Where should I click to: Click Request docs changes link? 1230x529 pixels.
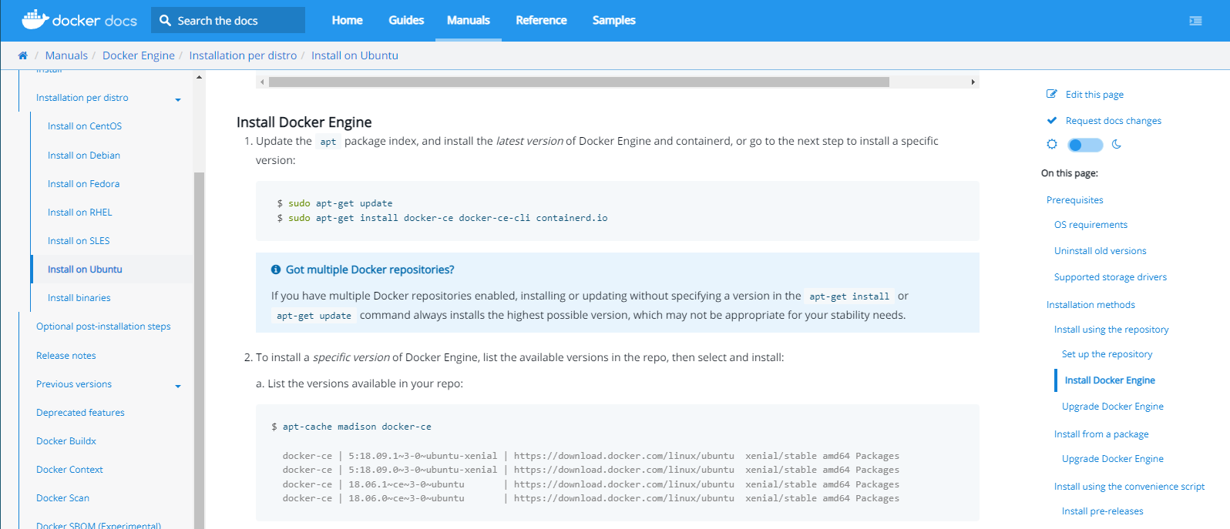1114,121
